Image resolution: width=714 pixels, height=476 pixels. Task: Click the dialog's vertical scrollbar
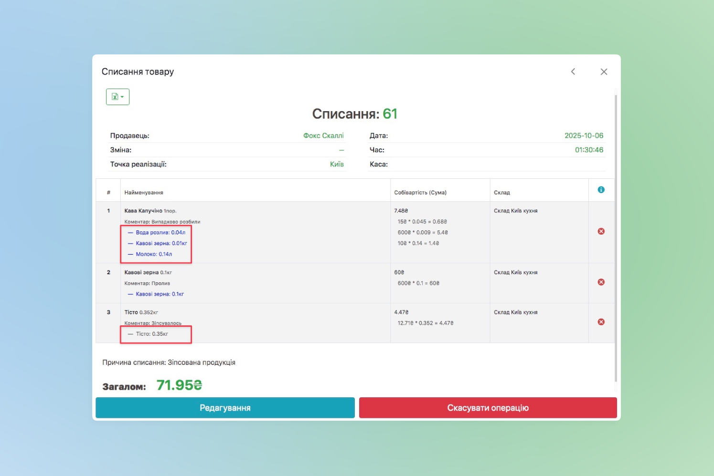point(616,238)
